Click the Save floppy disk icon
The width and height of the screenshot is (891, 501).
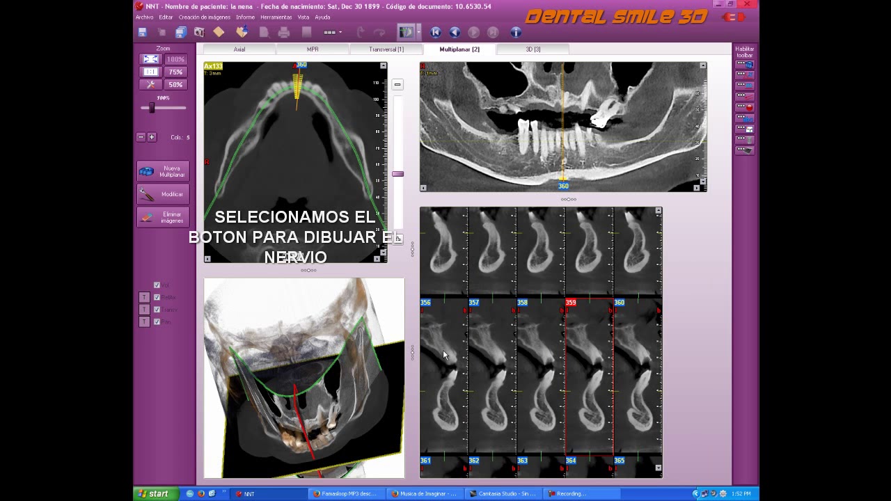(x=142, y=32)
